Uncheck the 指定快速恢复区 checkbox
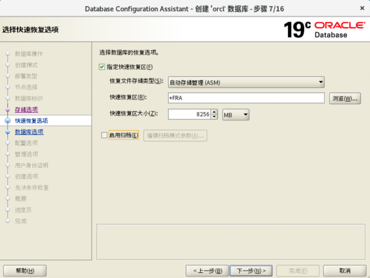This screenshot has width=370, height=278. [102, 67]
